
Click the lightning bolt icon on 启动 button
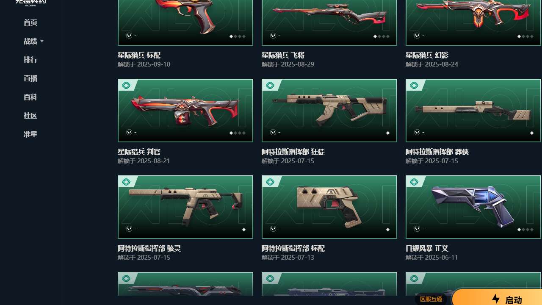(x=496, y=299)
